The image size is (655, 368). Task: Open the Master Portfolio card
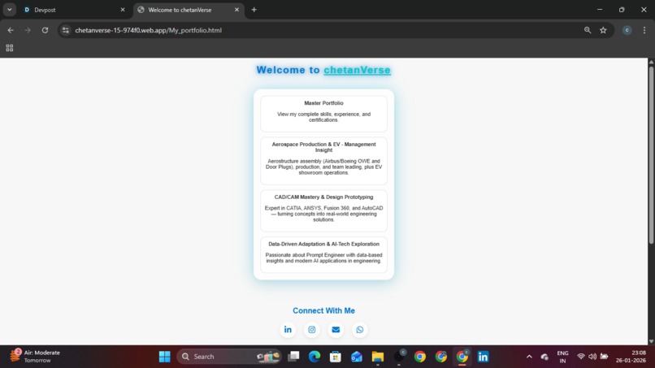pos(323,114)
